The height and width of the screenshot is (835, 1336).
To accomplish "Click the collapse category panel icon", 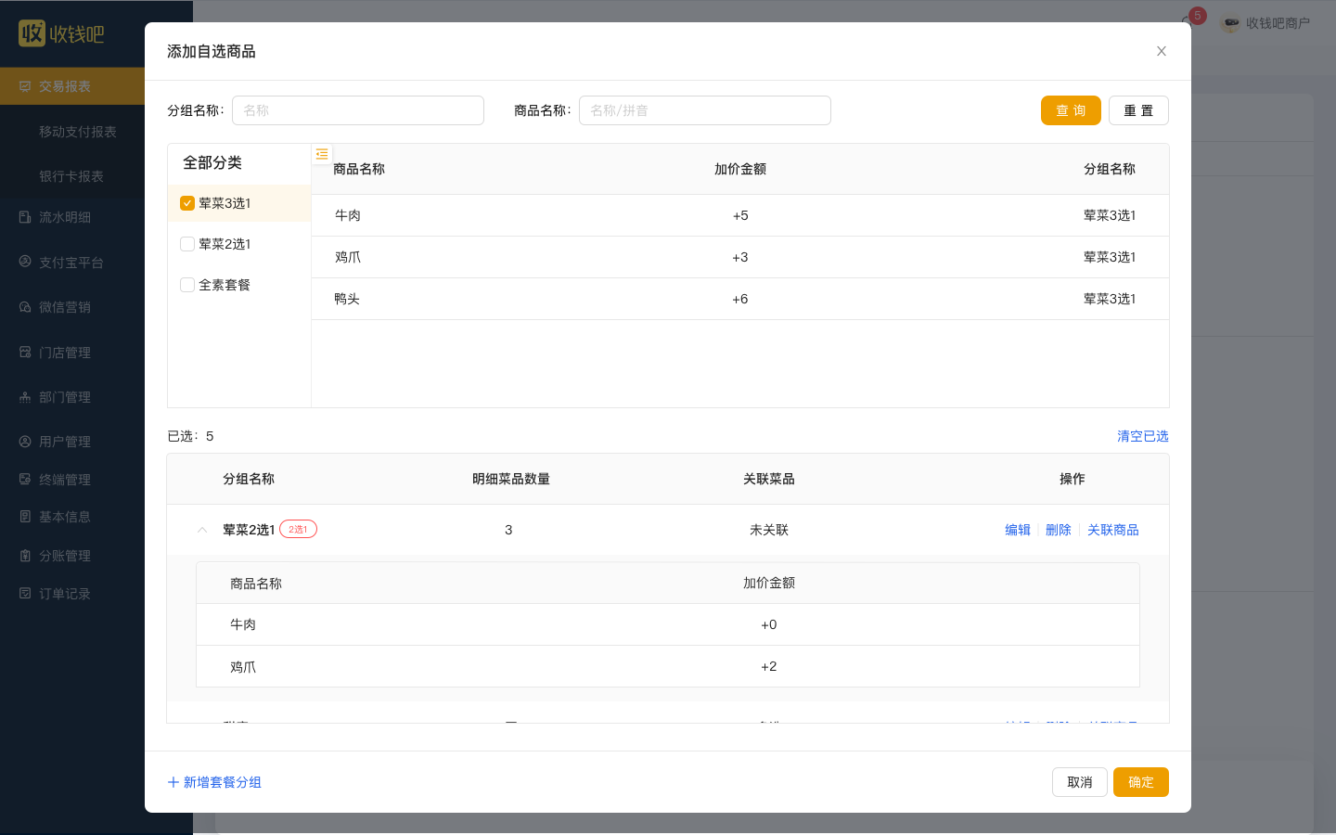I will pos(322,154).
